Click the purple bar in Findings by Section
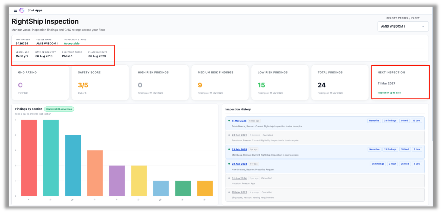This screenshot has height=214, width=442. point(117,181)
